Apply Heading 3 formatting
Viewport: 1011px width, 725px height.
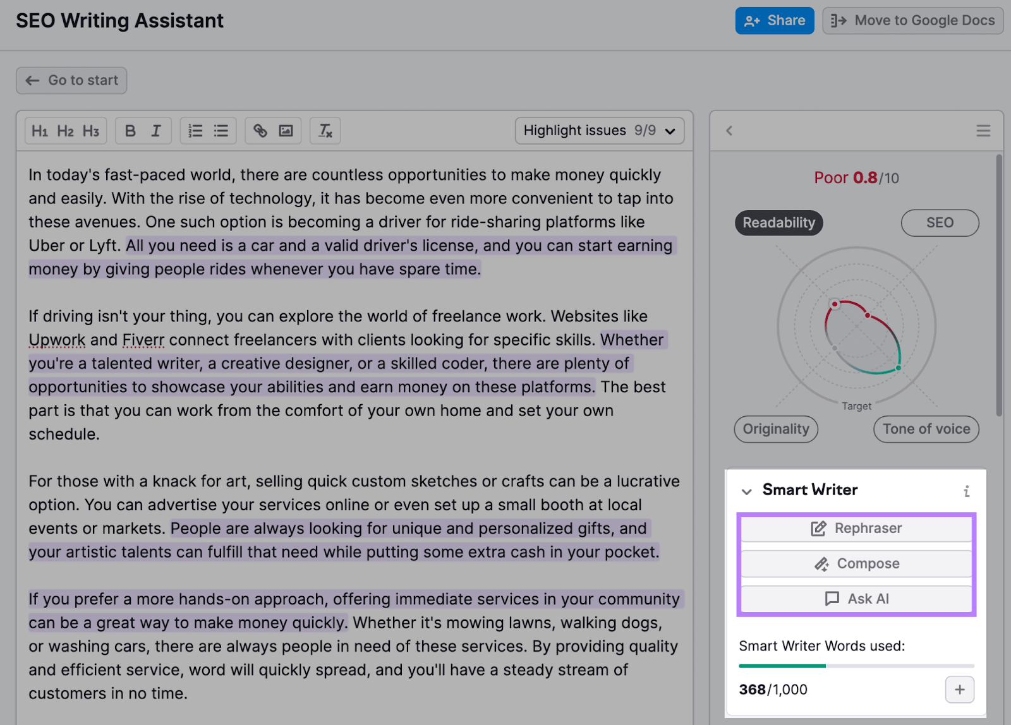click(x=91, y=131)
